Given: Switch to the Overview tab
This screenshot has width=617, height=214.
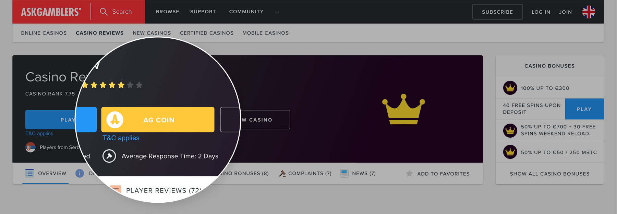Looking at the screenshot, I should point(46,174).
